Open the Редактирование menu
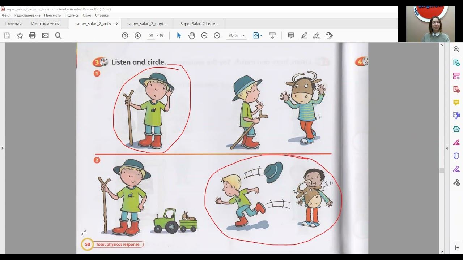The height and width of the screenshot is (260, 463). coord(27,15)
